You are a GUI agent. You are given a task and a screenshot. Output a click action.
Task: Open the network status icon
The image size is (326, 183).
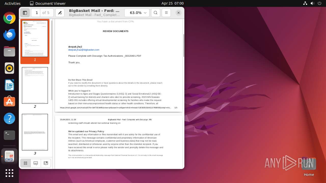305,3
